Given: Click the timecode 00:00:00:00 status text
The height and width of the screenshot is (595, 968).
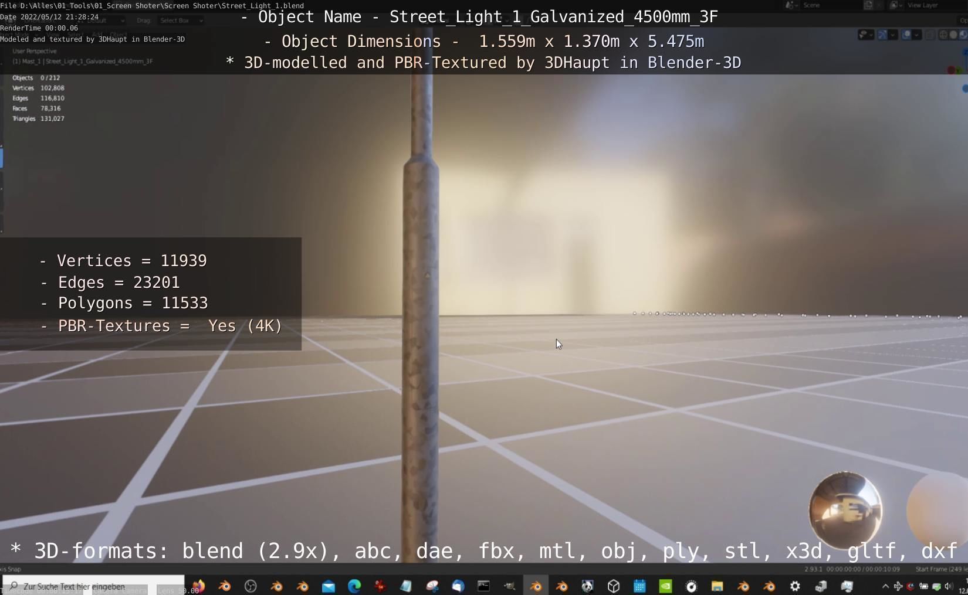Looking at the screenshot, I should click(844, 569).
